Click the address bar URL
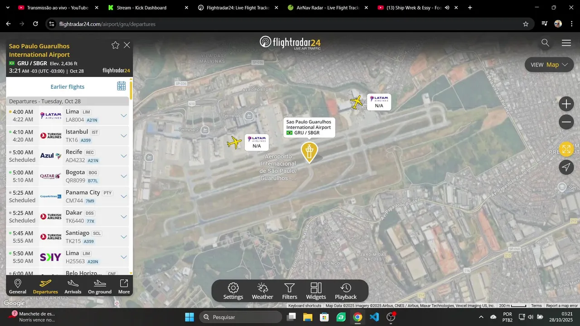Image resolution: width=580 pixels, height=326 pixels. coord(107,24)
